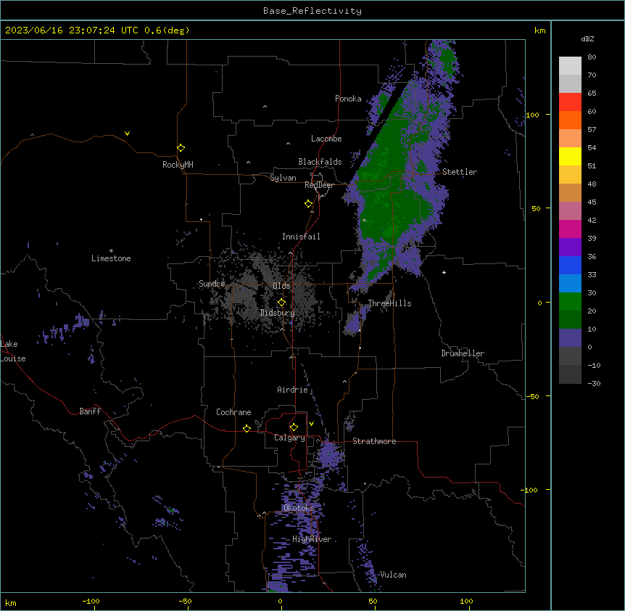Click the red 65-60 dBZ legend swatch
Viewport: 625px width, 611px height.
click(x=570, y=102)
